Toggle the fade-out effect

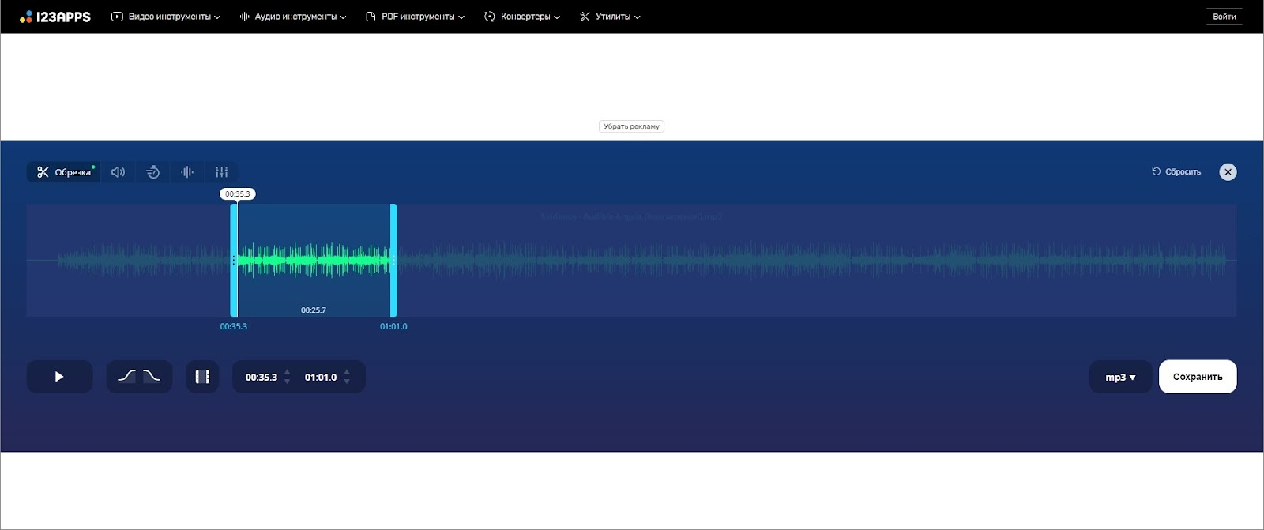[x=152, y=377]
